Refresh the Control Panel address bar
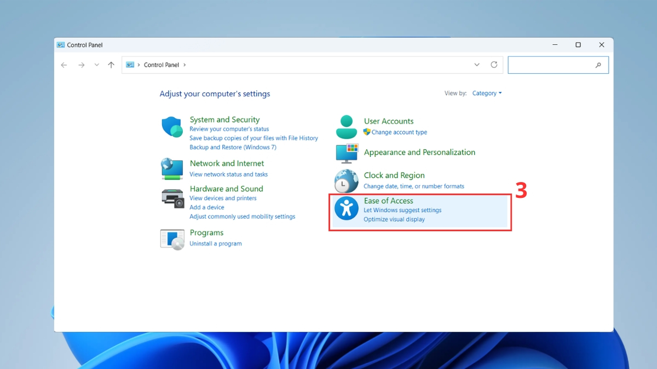Viewport: 657px width, 369px height. pos(494,65)
